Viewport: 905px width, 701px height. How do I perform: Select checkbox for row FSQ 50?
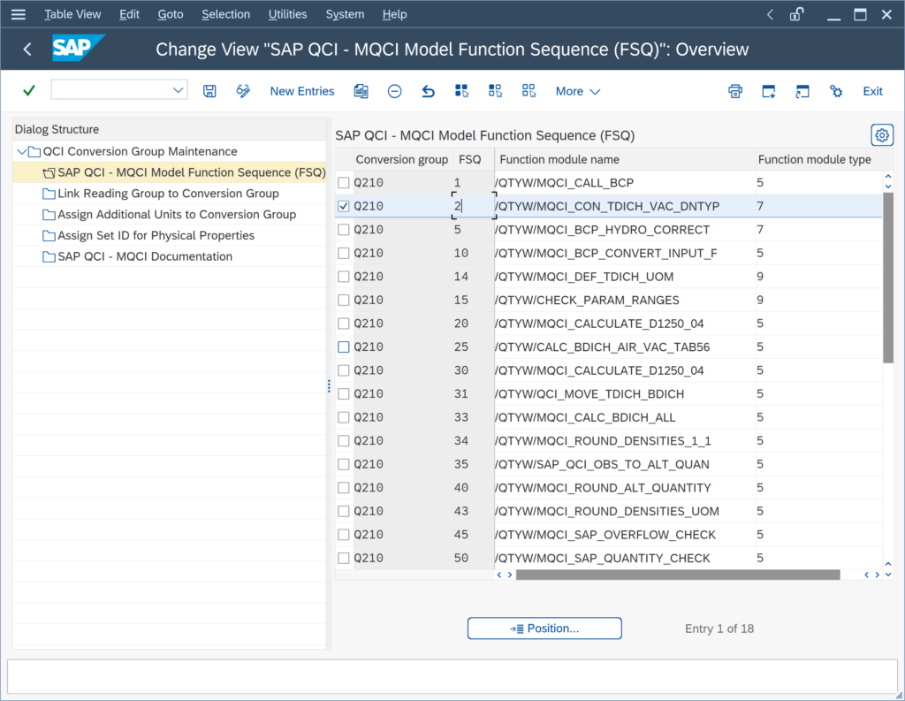pyautogui.click(x=344, y=559)
